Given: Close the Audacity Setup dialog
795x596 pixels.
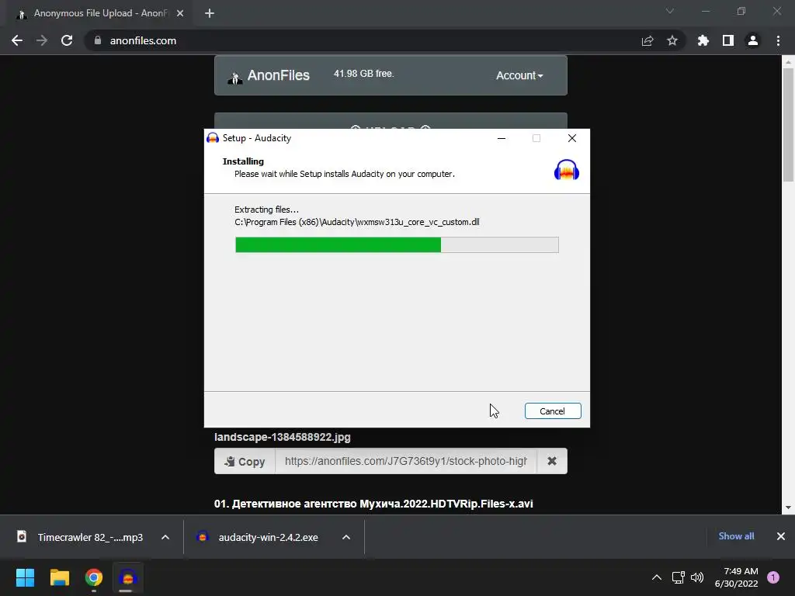Looking at the screenshot, I should click(x=572, y=138).
